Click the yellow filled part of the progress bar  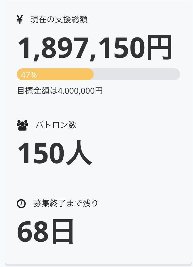point(65,74)
